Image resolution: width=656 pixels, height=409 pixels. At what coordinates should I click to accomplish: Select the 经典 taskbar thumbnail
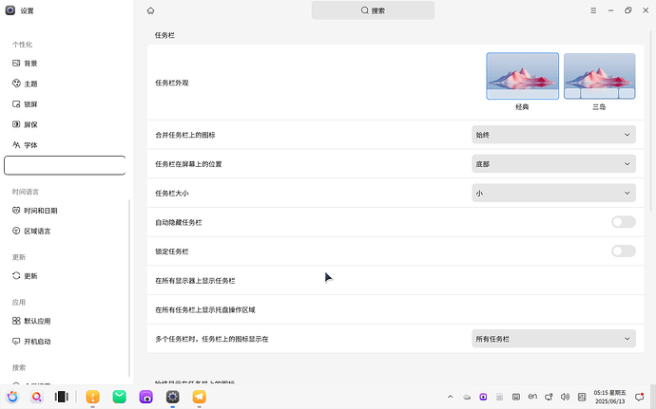(522, 76)
